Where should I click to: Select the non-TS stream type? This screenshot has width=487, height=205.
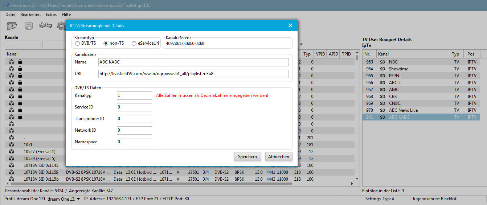tap(106, 43)
